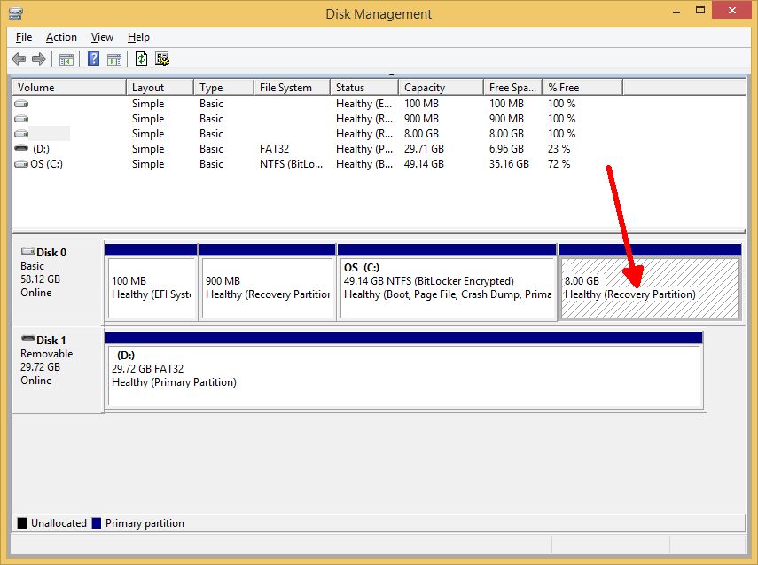Select the OS (C:) volume name in the list
Image resolution: width=758 pixels, height=565 pixels.
pos(46,164)
